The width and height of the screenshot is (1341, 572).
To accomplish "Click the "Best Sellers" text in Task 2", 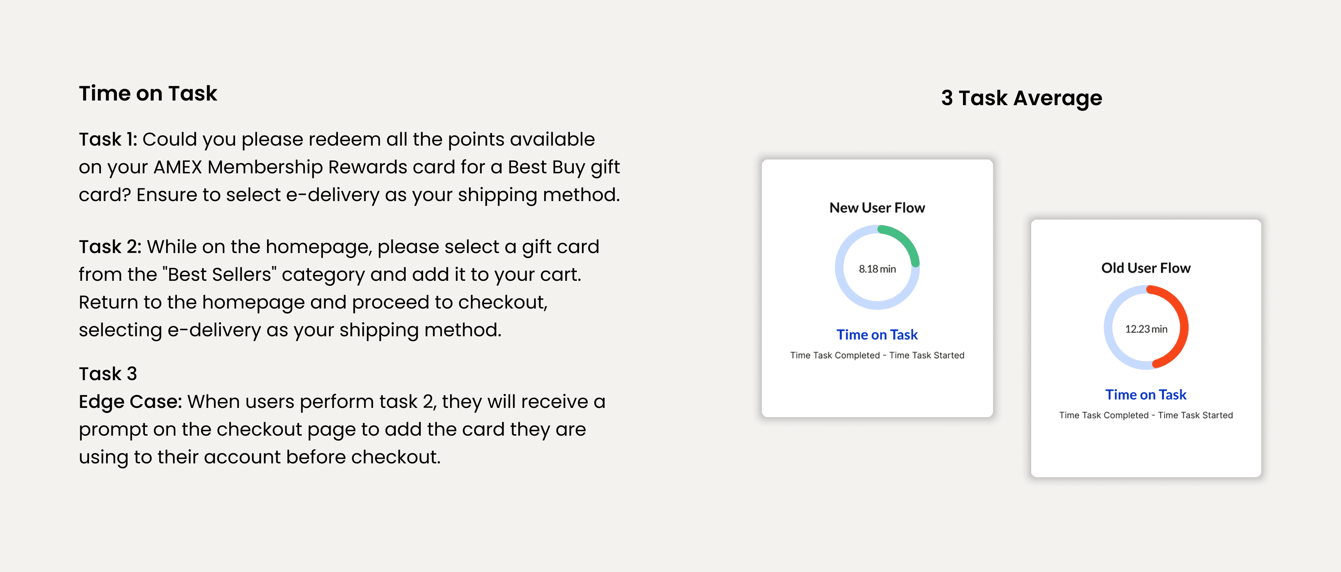I will click(219, 274).
